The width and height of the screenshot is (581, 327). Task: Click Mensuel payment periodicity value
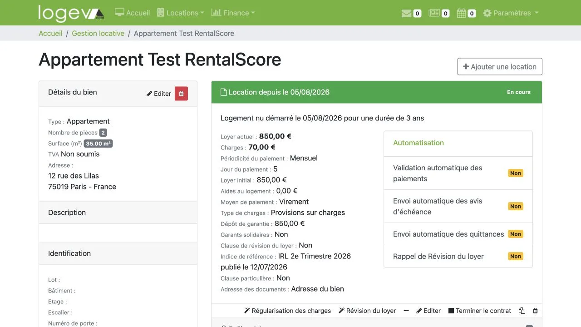tap(304, 158)
